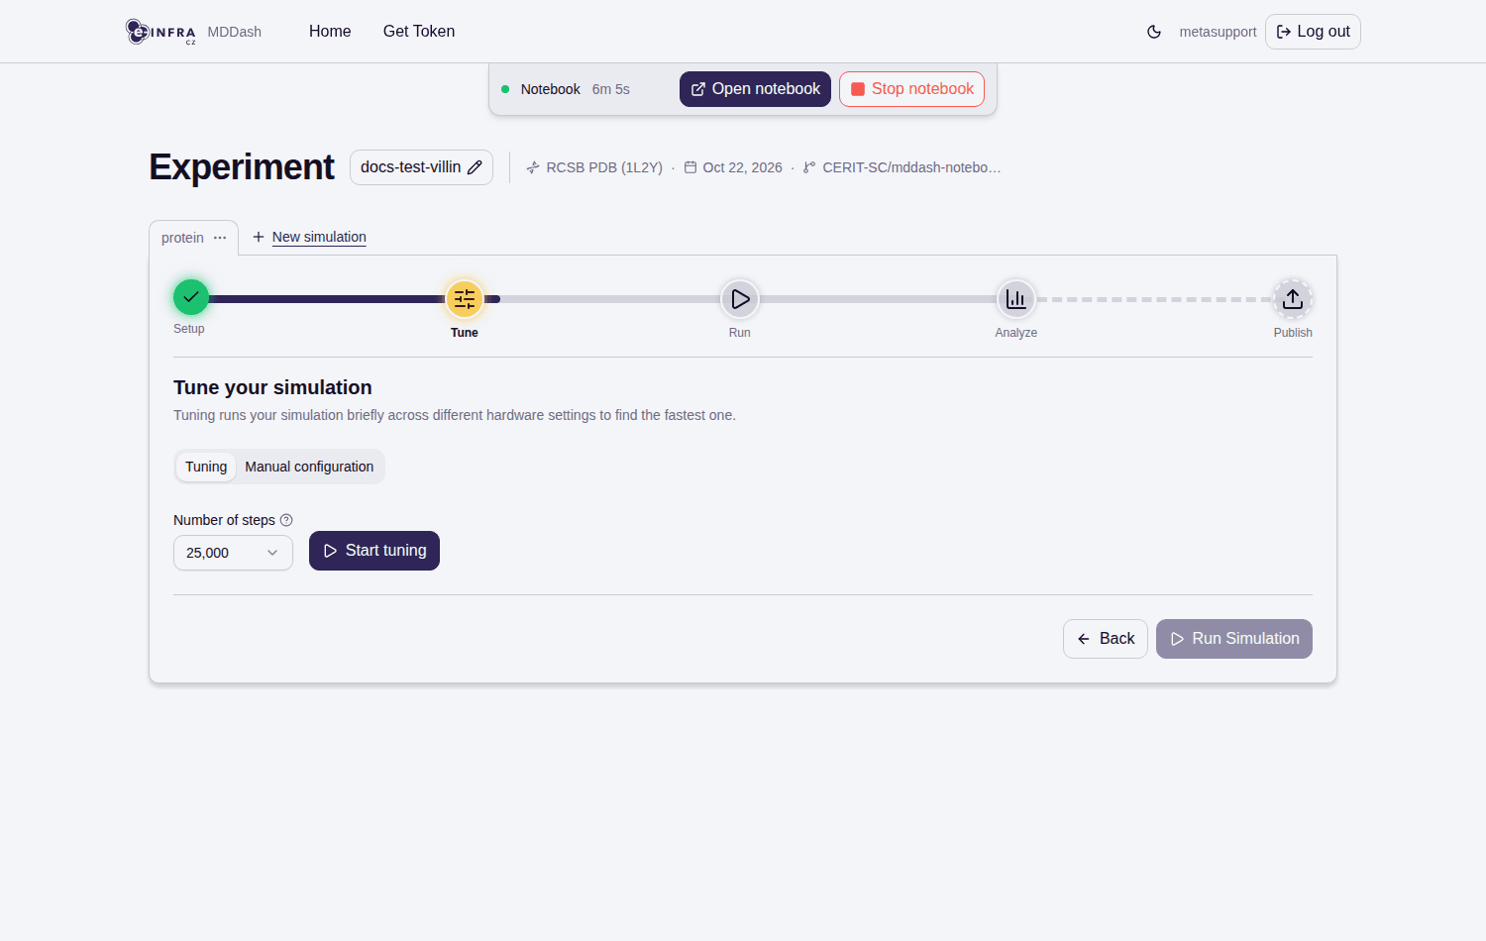Switch to the Tuning mode tab
This screenshot has width=1486, height=941.
pos(206,467)
